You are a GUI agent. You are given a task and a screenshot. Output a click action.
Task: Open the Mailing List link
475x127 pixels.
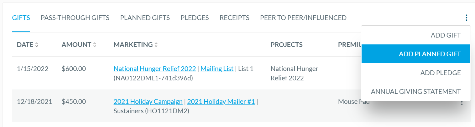[x=217, y=69]
